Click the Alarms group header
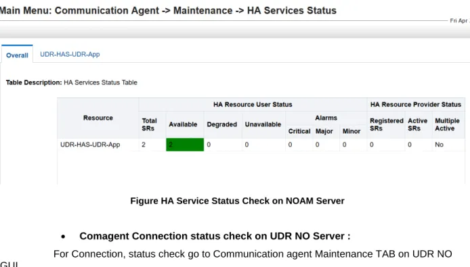 tap(326, 118)
